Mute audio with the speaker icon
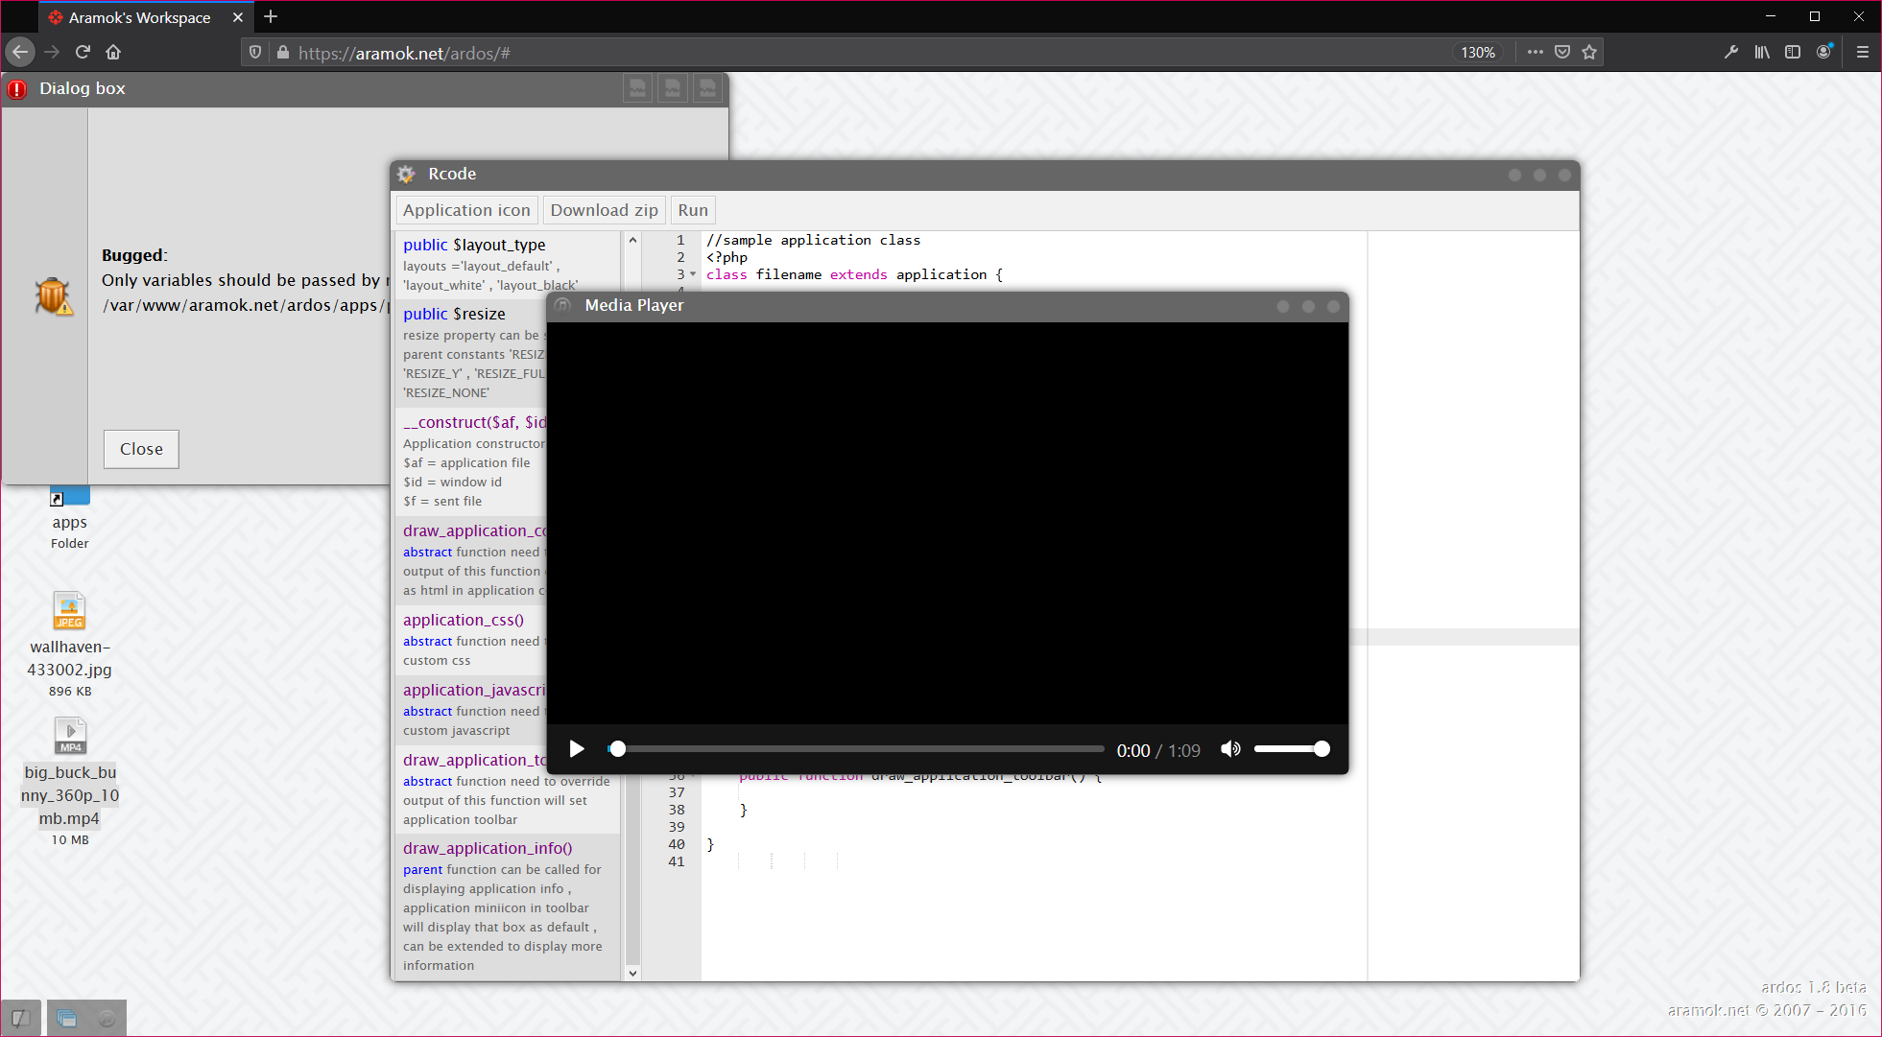The image size is (1882, 1037). (1230, 749)
